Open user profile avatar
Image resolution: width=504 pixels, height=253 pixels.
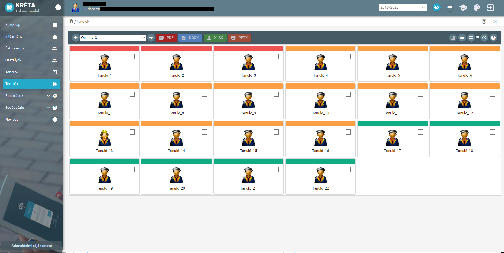tap(75, 8)
